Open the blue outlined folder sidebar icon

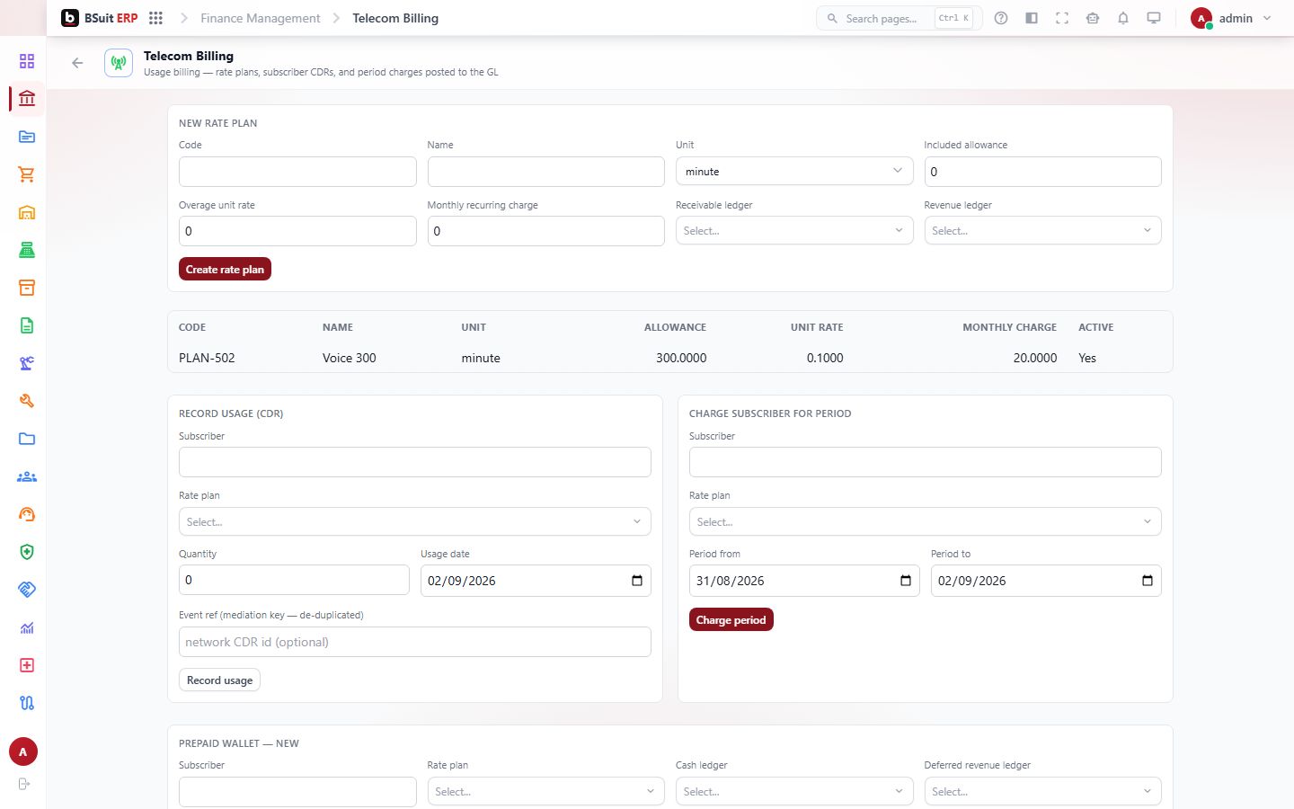(x=27, y=439)
